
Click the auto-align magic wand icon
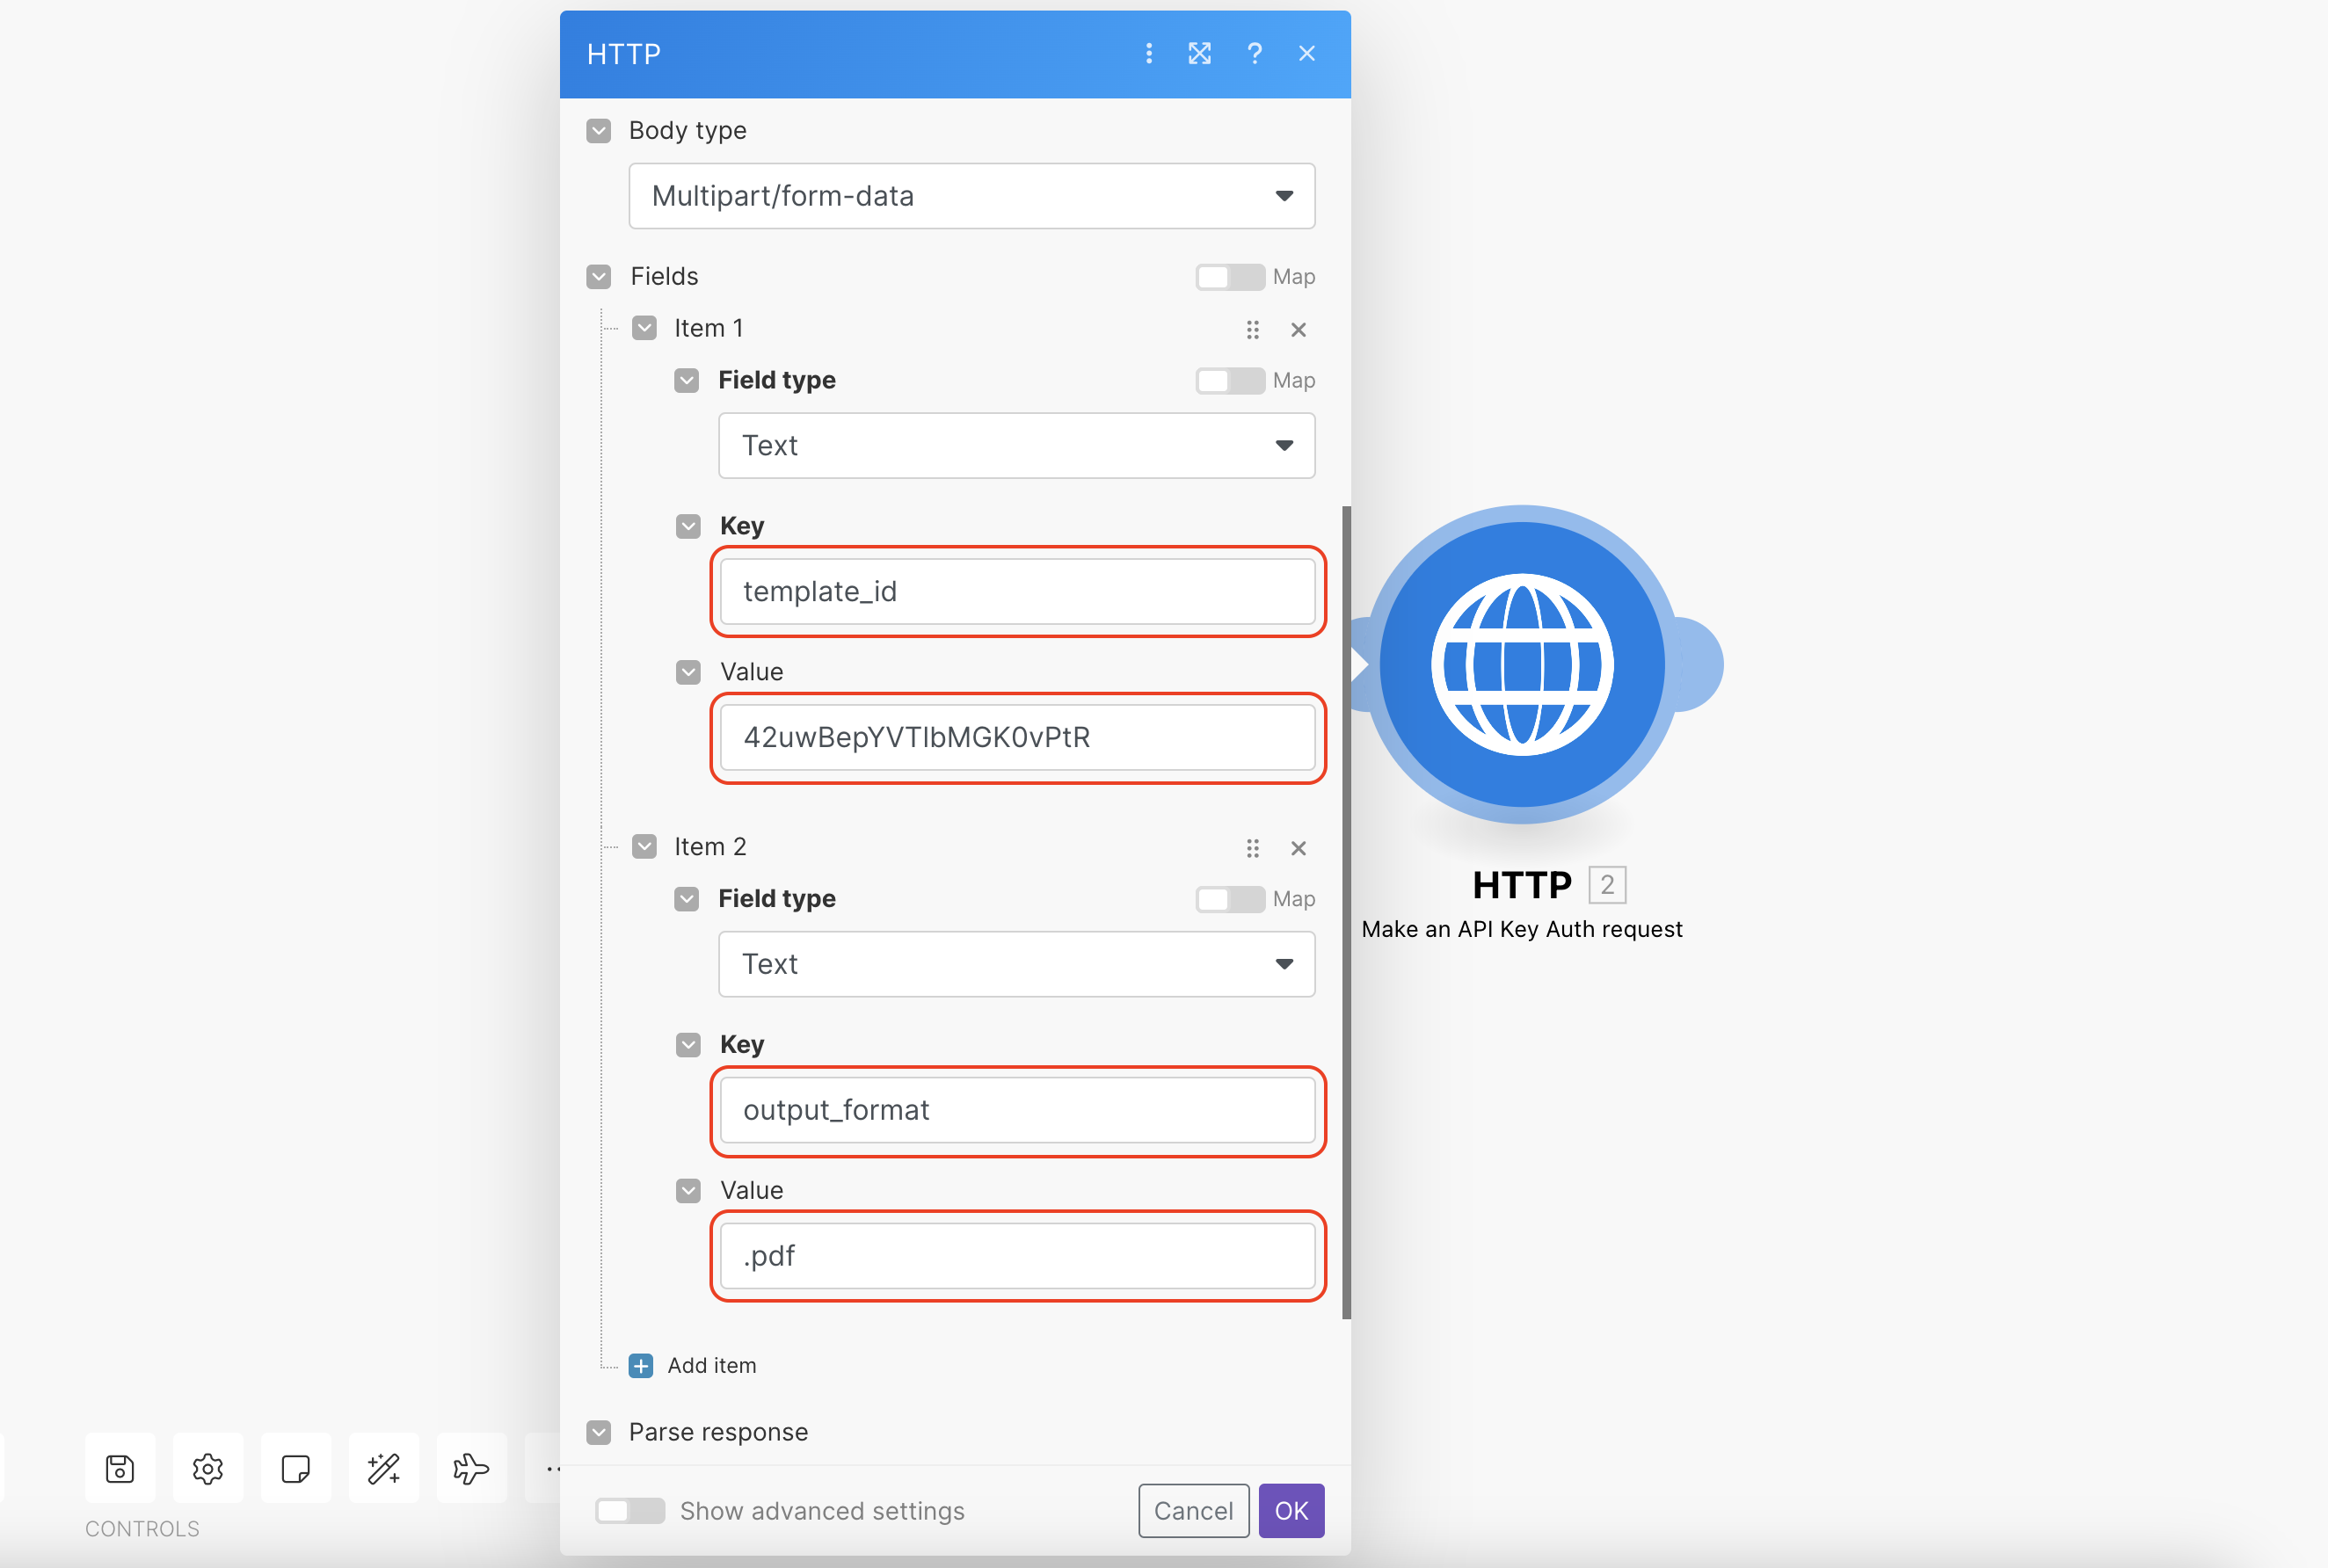click(384, 1469)
